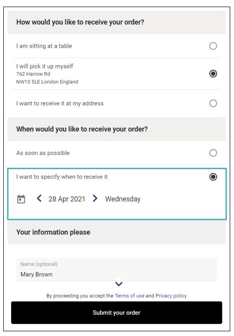The image size is (234, 336).
Task: Click the 'When would you like to receive your order?' header
Action: 82,129
